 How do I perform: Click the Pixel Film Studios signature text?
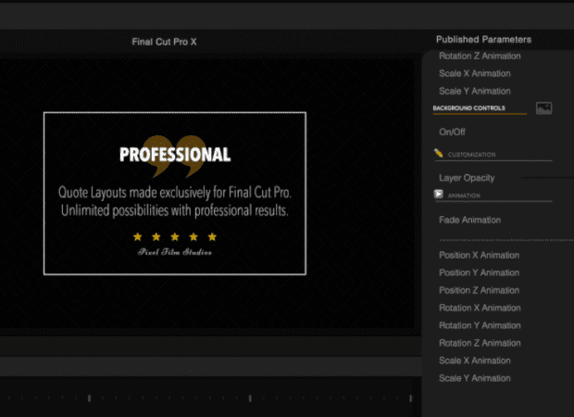pyautogui.click(x=175, y=252)
